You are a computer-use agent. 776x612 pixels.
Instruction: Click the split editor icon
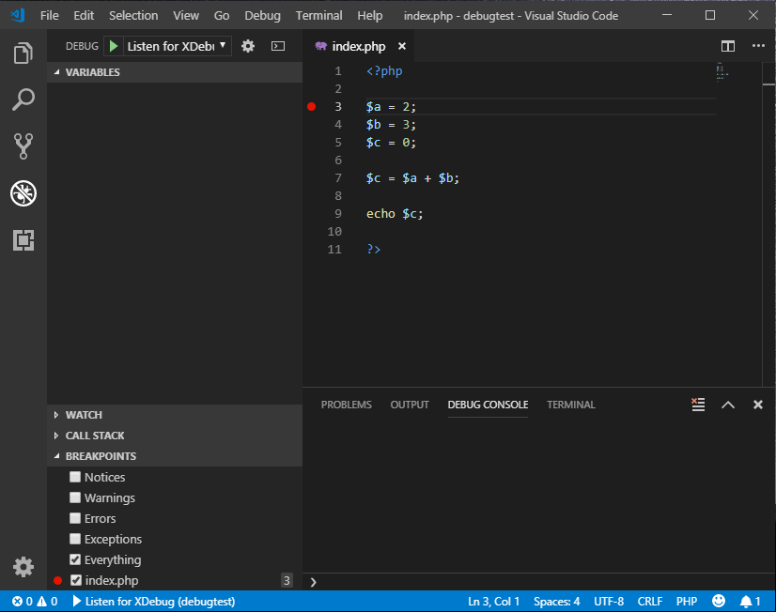(727, 46)
